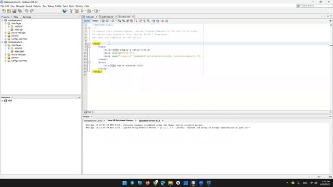Open the Profile Project dropdown arrow
This screenshot has width=333, height=187.
pos(99,11)
